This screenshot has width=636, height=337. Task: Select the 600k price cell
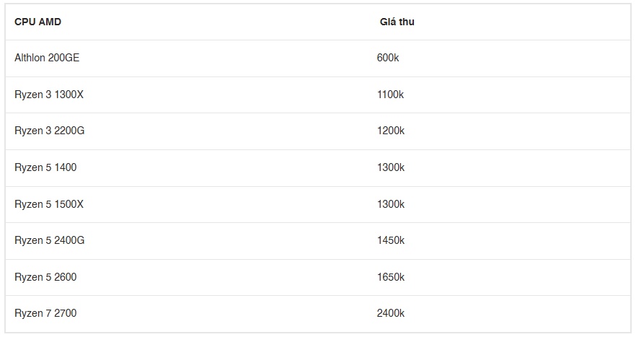click(388, 58)
